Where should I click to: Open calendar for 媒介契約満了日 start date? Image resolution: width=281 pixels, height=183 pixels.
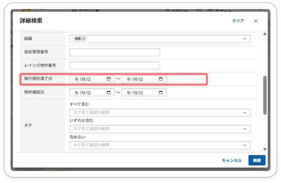coord(109,79)
